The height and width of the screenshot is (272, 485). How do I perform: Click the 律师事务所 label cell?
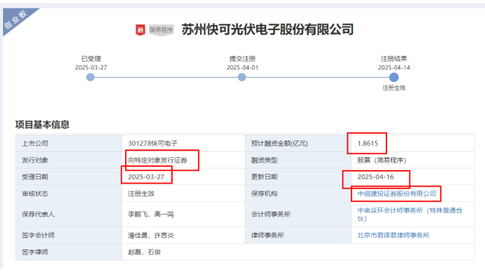(298, 235)
